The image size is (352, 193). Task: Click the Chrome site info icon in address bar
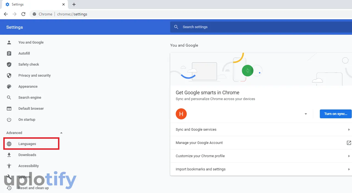tap(34, 14)
